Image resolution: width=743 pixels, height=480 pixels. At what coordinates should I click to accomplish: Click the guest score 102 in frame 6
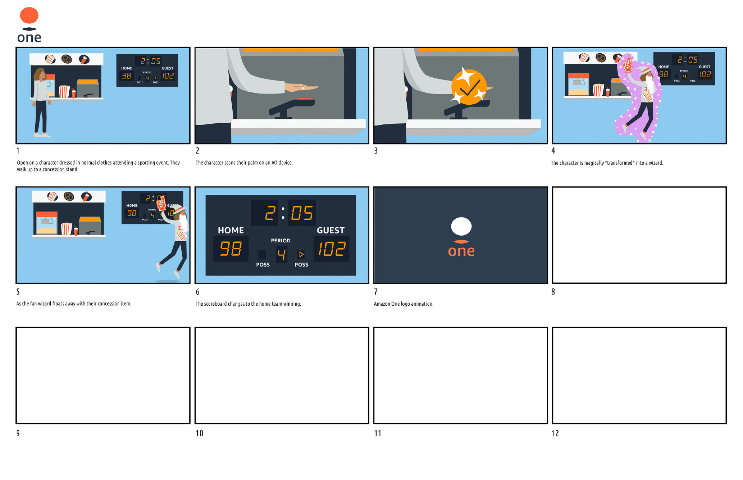pos(332,249)
